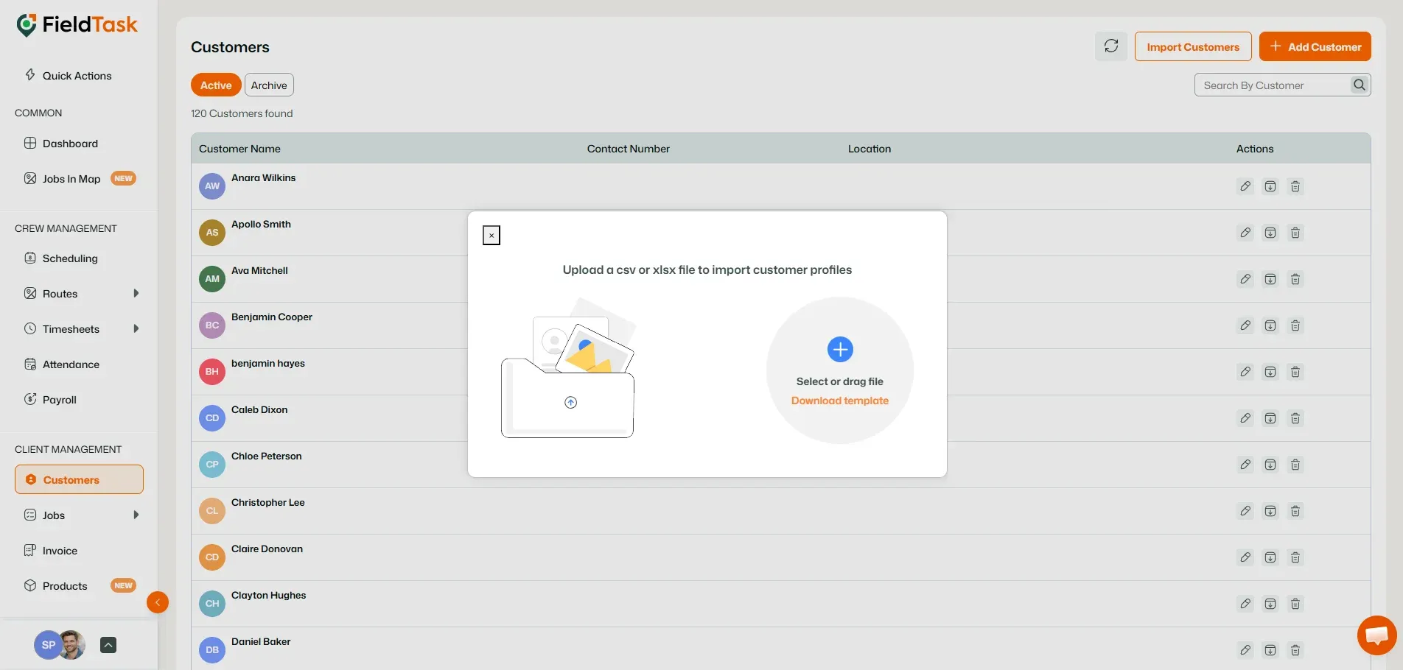The height and width of the screenshot is (670, 1403).
Task: Edit Christopher Lee customer
Action: point(1245,511)
